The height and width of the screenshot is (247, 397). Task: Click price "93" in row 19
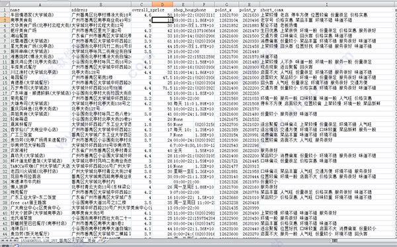[163, 103]
